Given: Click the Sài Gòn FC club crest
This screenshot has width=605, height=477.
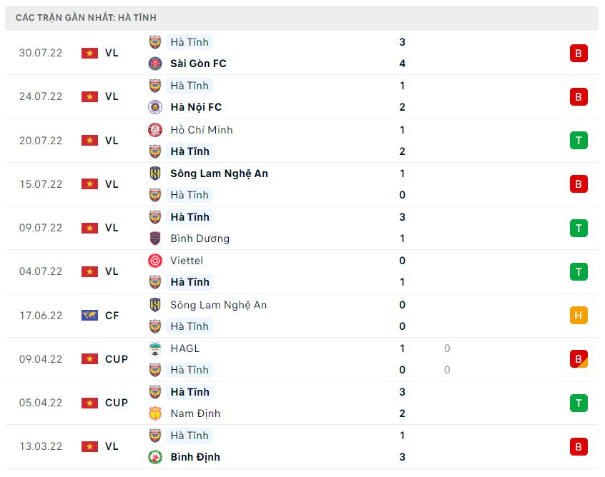Looking at the screenshot, I should (x=155, y=64).
